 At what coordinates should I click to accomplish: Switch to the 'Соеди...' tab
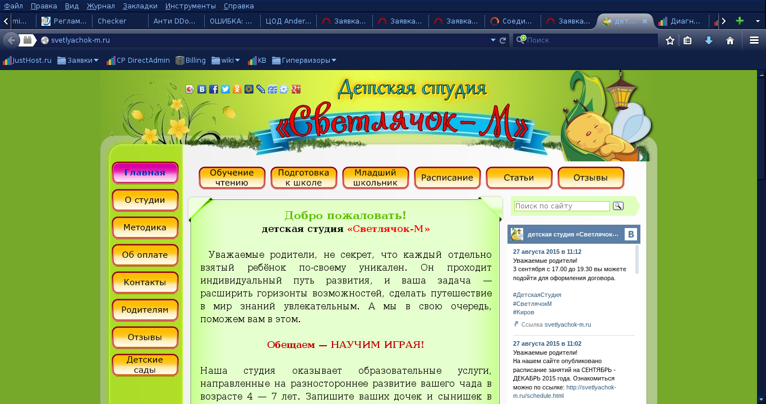coord(513,21)
